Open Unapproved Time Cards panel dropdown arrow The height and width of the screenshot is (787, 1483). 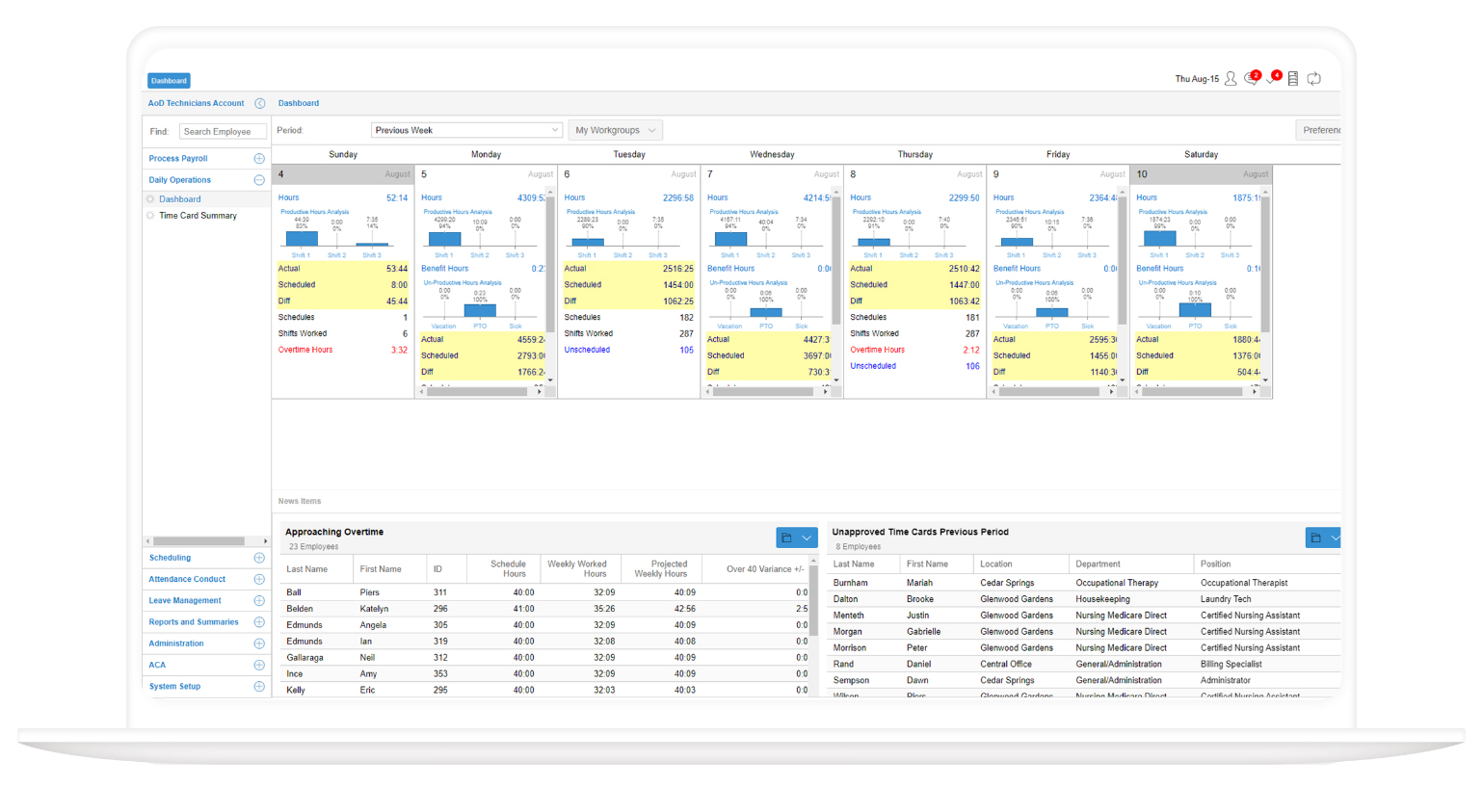tap(1334, 538)
